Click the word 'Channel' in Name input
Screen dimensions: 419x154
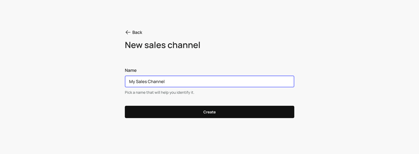tap(156, 82)
